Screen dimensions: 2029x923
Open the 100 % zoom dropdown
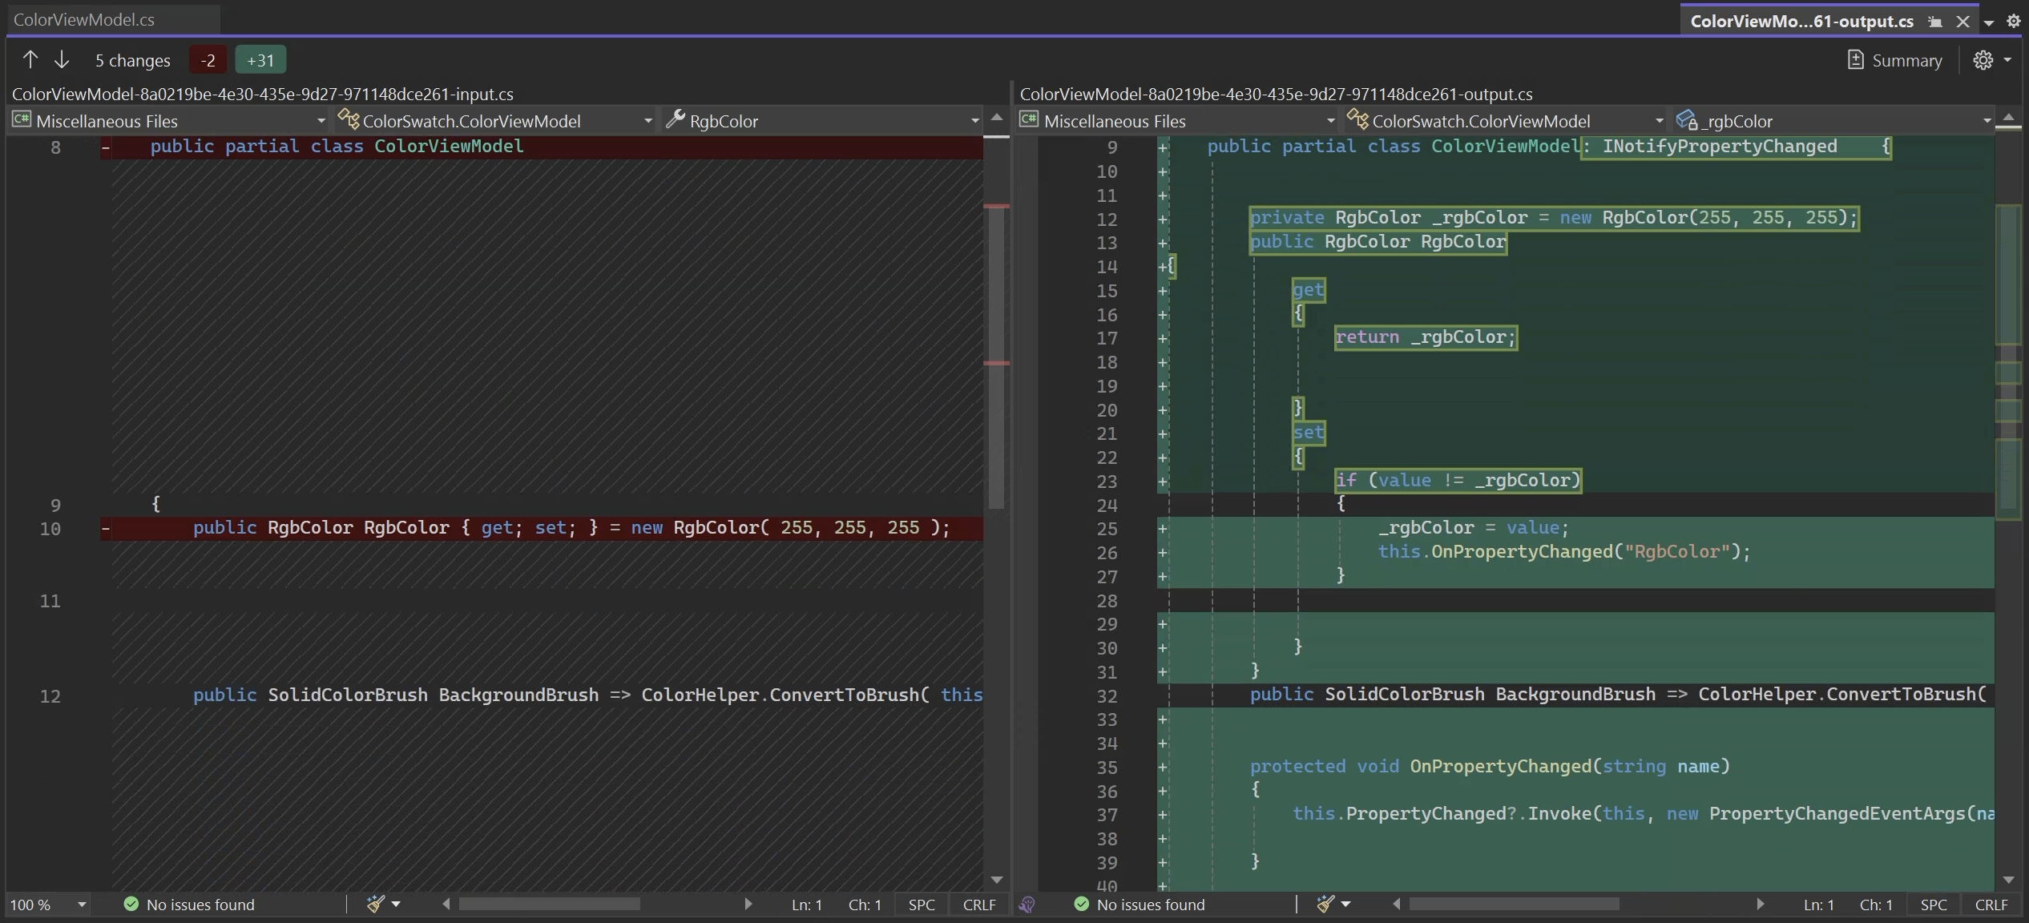tap(48, 905)
